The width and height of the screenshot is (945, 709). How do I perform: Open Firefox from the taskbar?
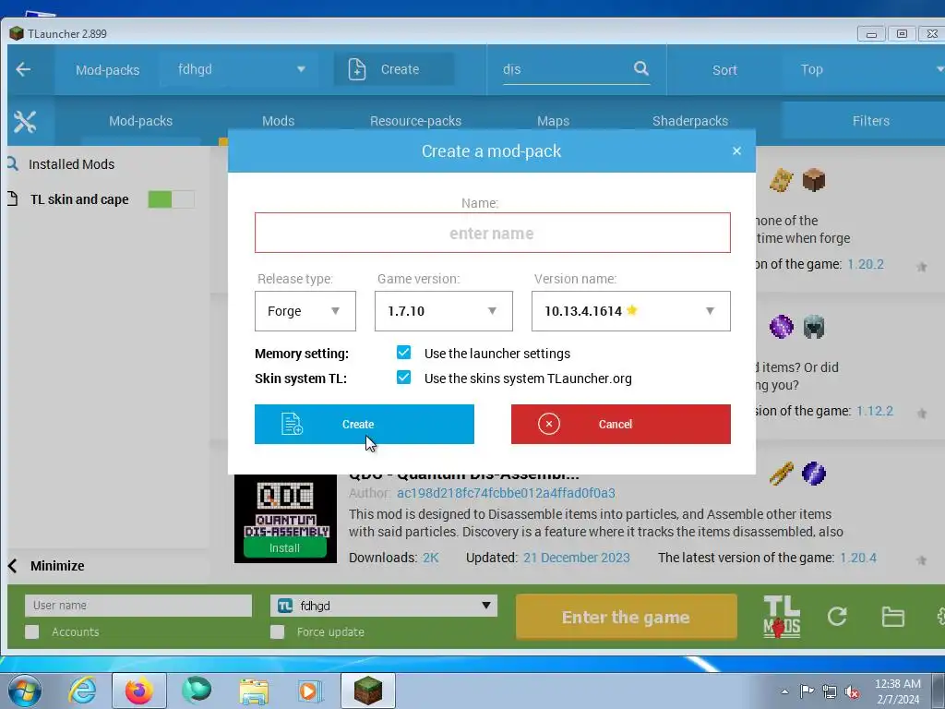138,691
